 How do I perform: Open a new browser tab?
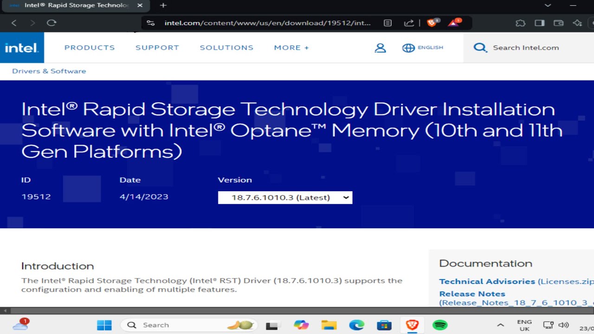coord(163,6)
